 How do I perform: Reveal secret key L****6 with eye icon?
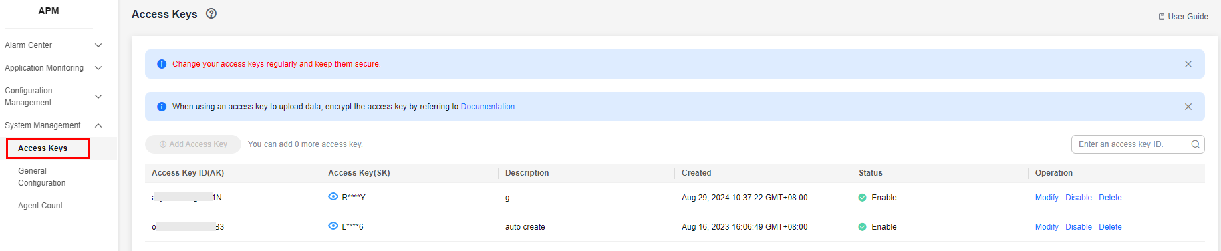(x=333, y=226)
